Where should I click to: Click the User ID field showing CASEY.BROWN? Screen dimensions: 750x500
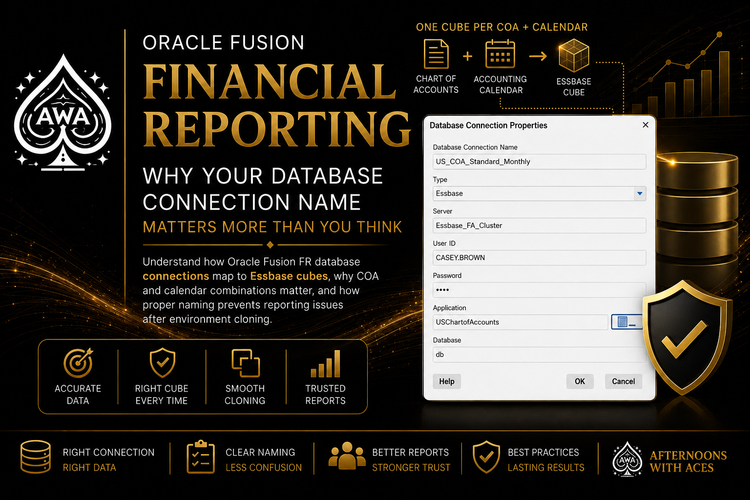[x=540, y=258]
